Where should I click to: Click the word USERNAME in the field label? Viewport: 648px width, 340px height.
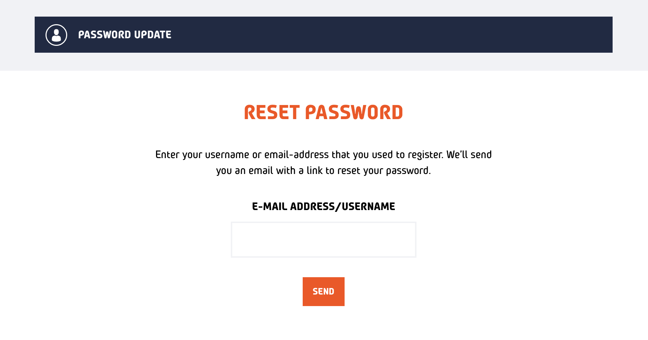click(x=368, y=206)
